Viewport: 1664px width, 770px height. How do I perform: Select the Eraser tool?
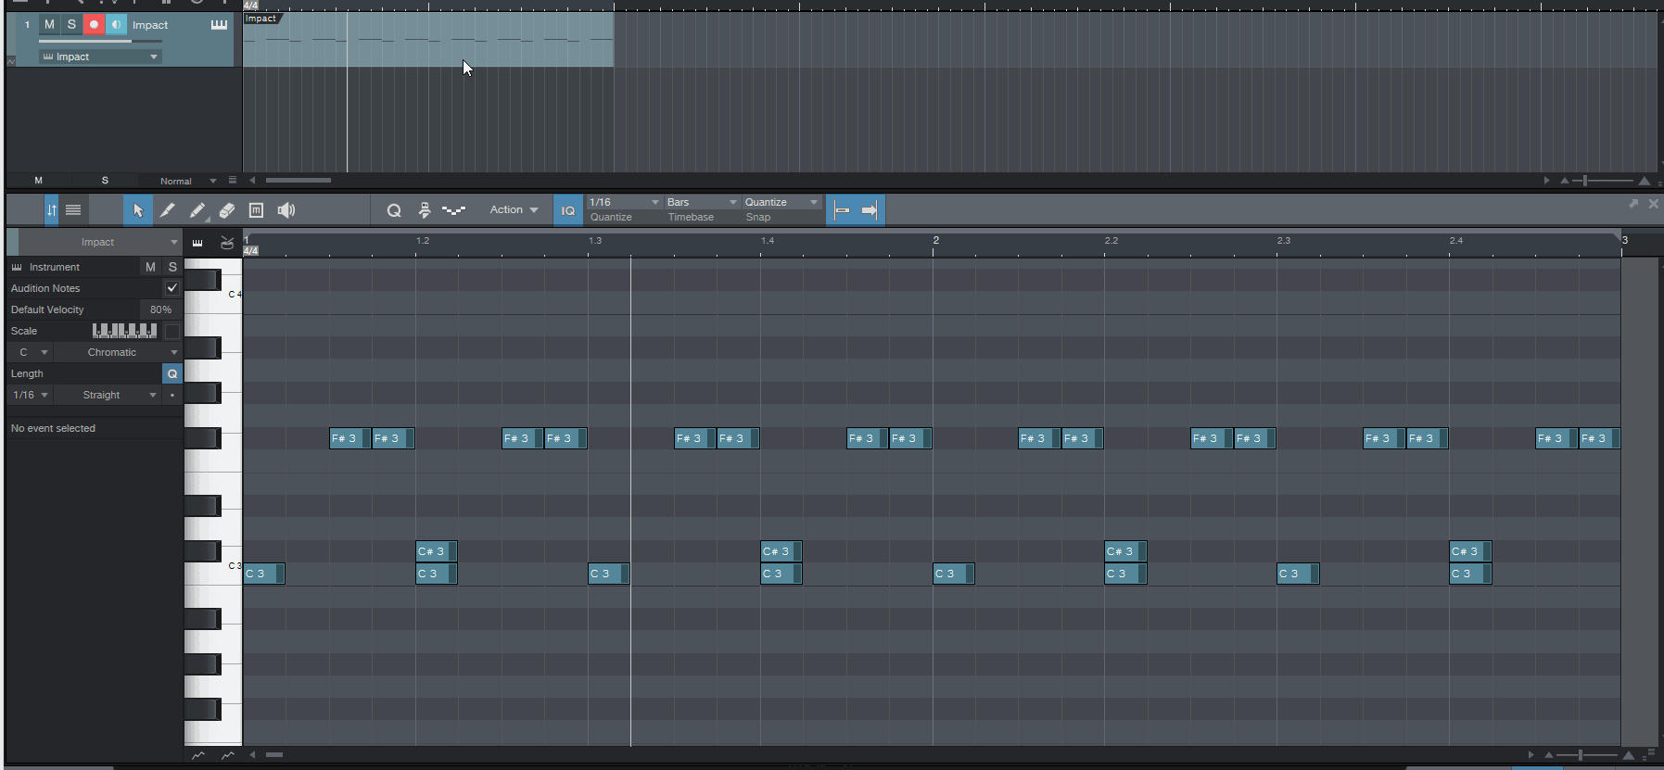pyautogui.click(x=227, y=210)
